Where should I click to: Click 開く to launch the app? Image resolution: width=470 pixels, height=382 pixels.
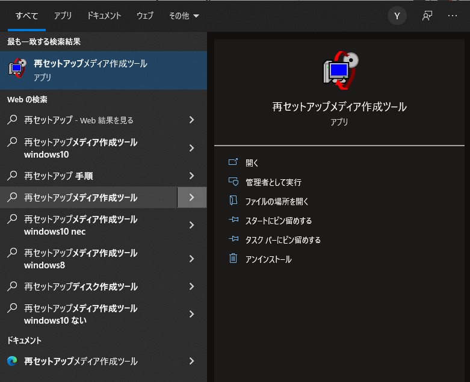[252, 162]
